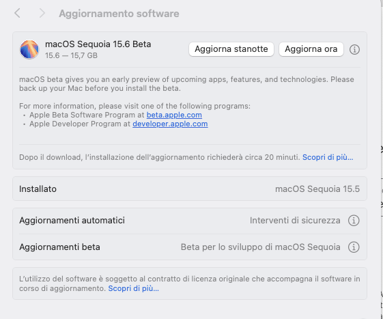Click Beta per lo sviluppo di macOS Sequoia
This screenshot has height=319, width=383.
(x=260, y=247)
